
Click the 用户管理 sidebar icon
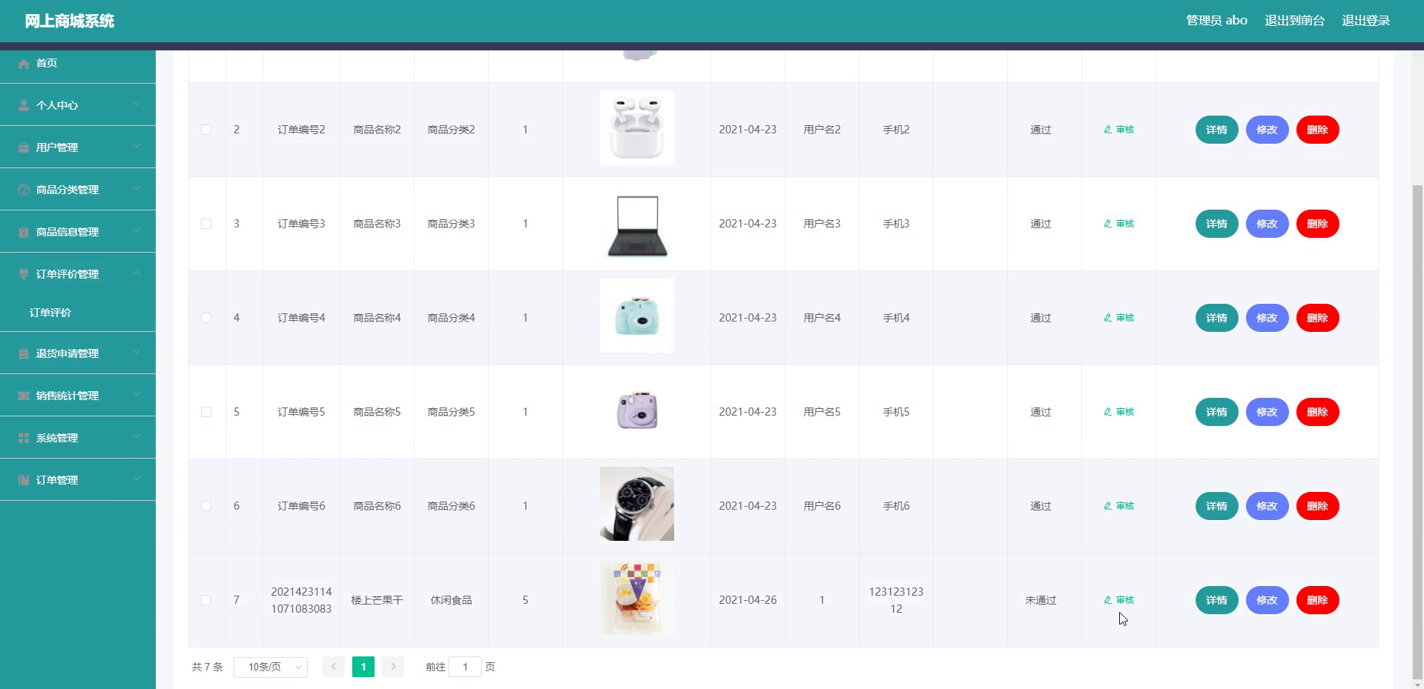click(x=24, y=147)
